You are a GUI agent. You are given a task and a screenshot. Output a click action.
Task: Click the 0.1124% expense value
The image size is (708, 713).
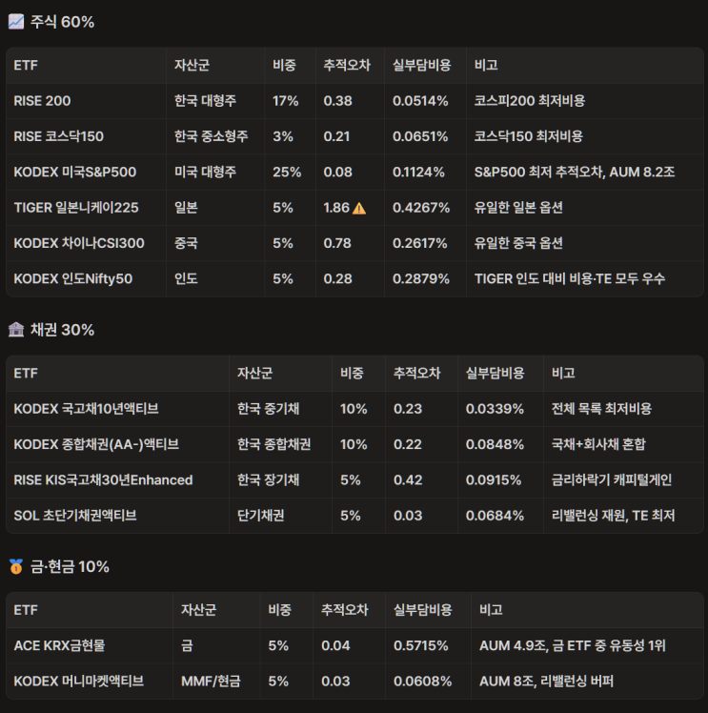click(x=418, y=172)
